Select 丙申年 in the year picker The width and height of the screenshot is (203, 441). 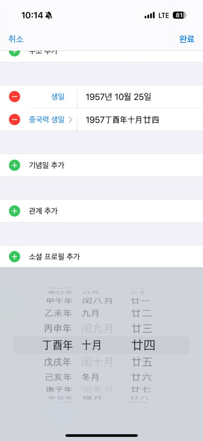click(x=58, y=328)
